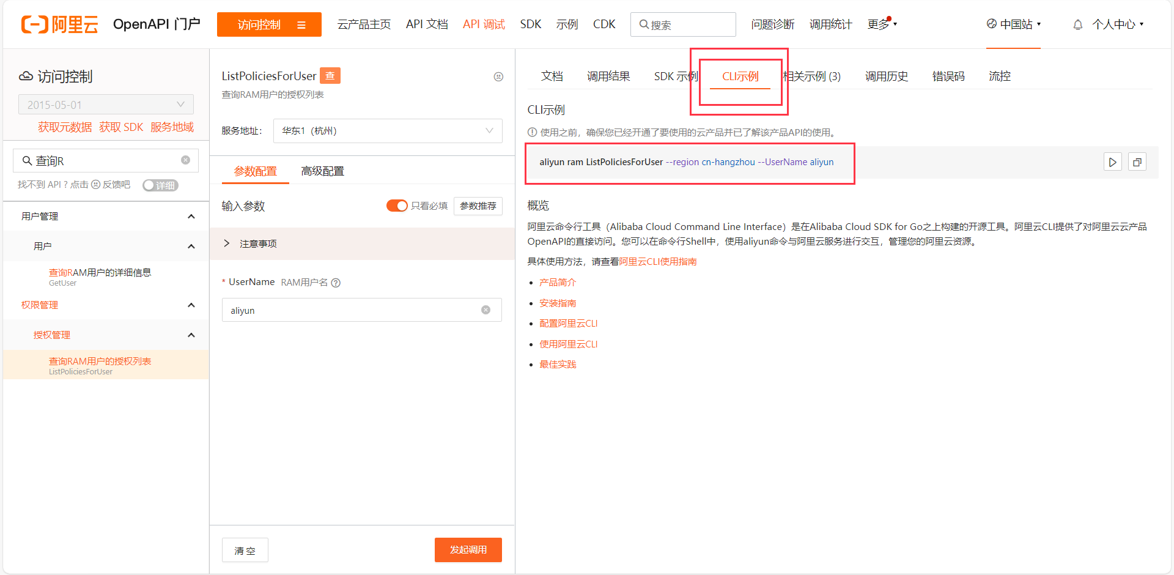Open the 最佳实践 link

[558, 365]
